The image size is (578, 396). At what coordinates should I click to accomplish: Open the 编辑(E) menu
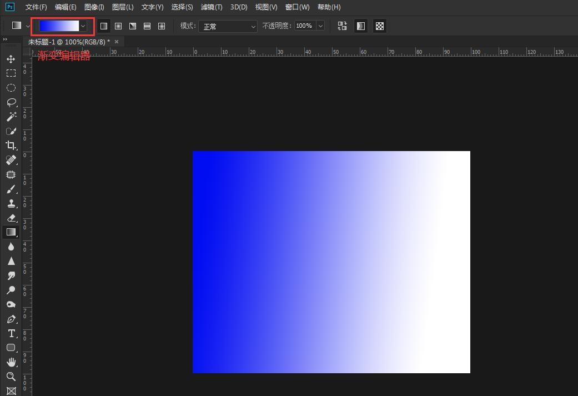66,7
